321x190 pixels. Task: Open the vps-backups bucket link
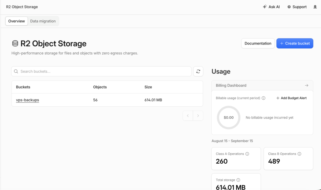[x=28, y=100]
